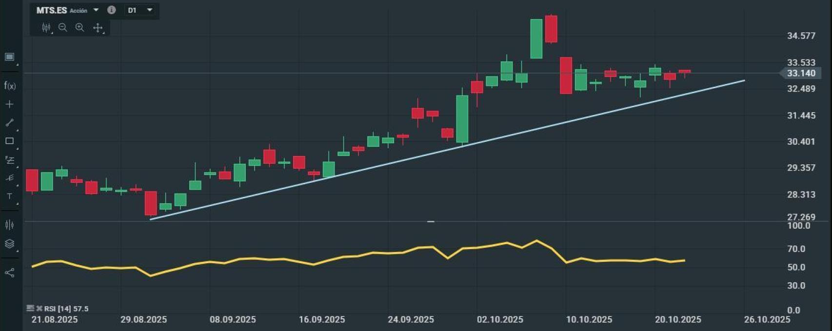Select the Fibonacci retracement tool
The width and height of the screenshot is (832, 331).
click(x=9, y=160)
